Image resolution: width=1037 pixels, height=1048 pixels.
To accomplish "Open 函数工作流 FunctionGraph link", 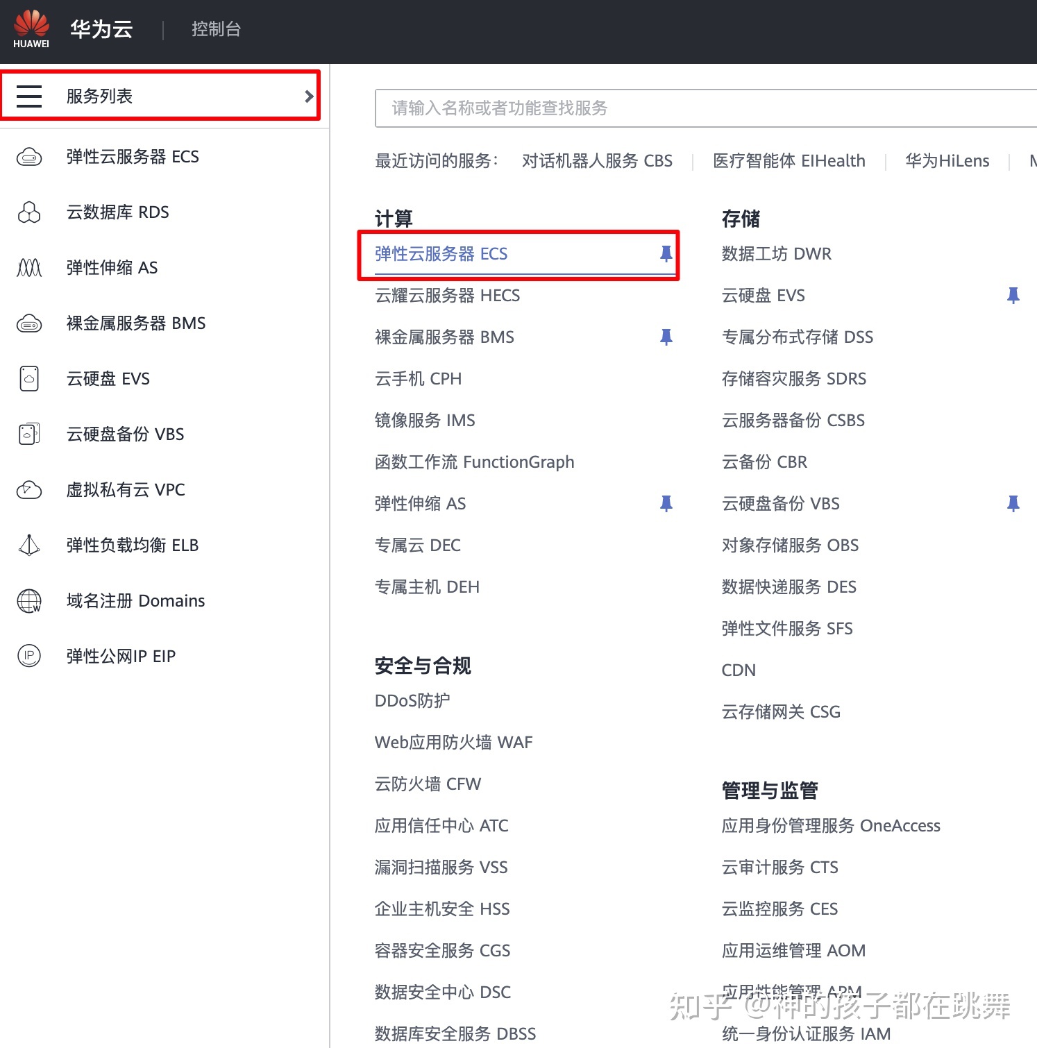I will pos(475,462).
